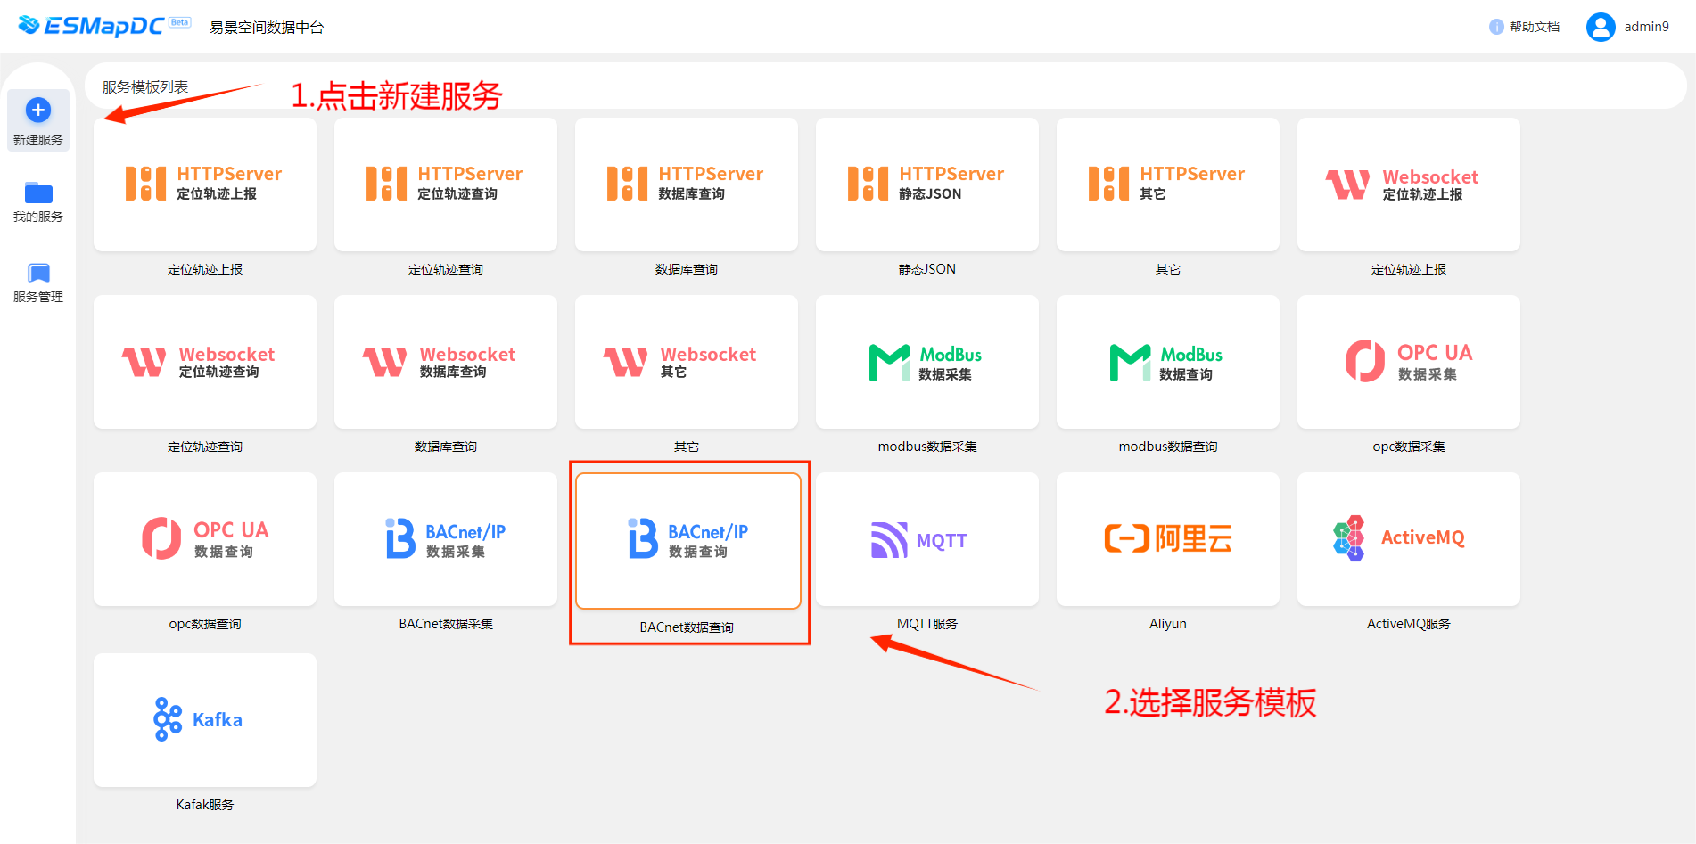This screenshot has width=1696, height=844.
Task: Click the 服务管理 sidebar label
Action: pyautogui.click(x=38, y=297)
